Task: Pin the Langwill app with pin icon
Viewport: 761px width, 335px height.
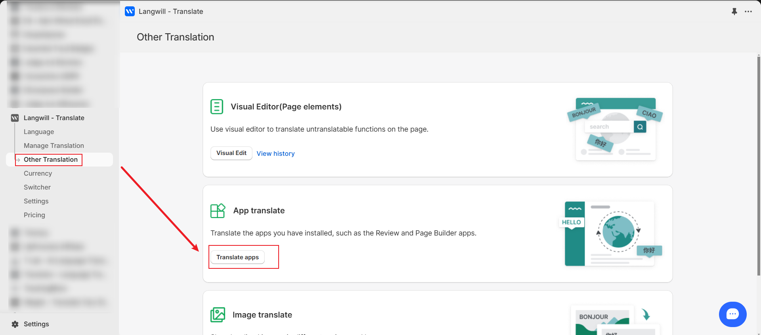Action: [x=734, y=11]
